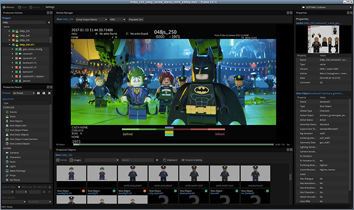
Task: Open the V006 version dropdown
Action: click(117, 19)
